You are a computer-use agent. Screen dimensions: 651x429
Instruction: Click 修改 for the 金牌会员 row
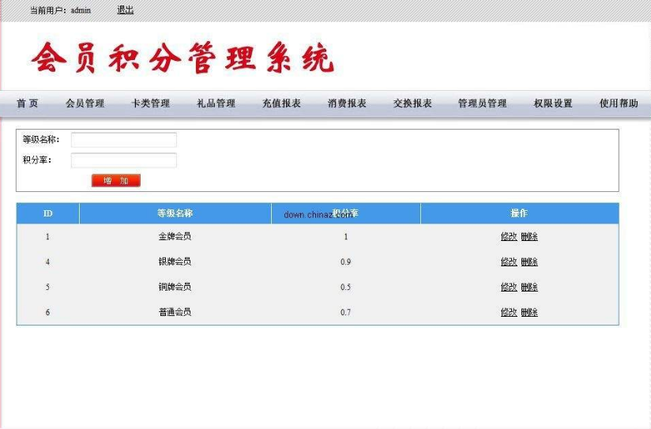point(509,236)
